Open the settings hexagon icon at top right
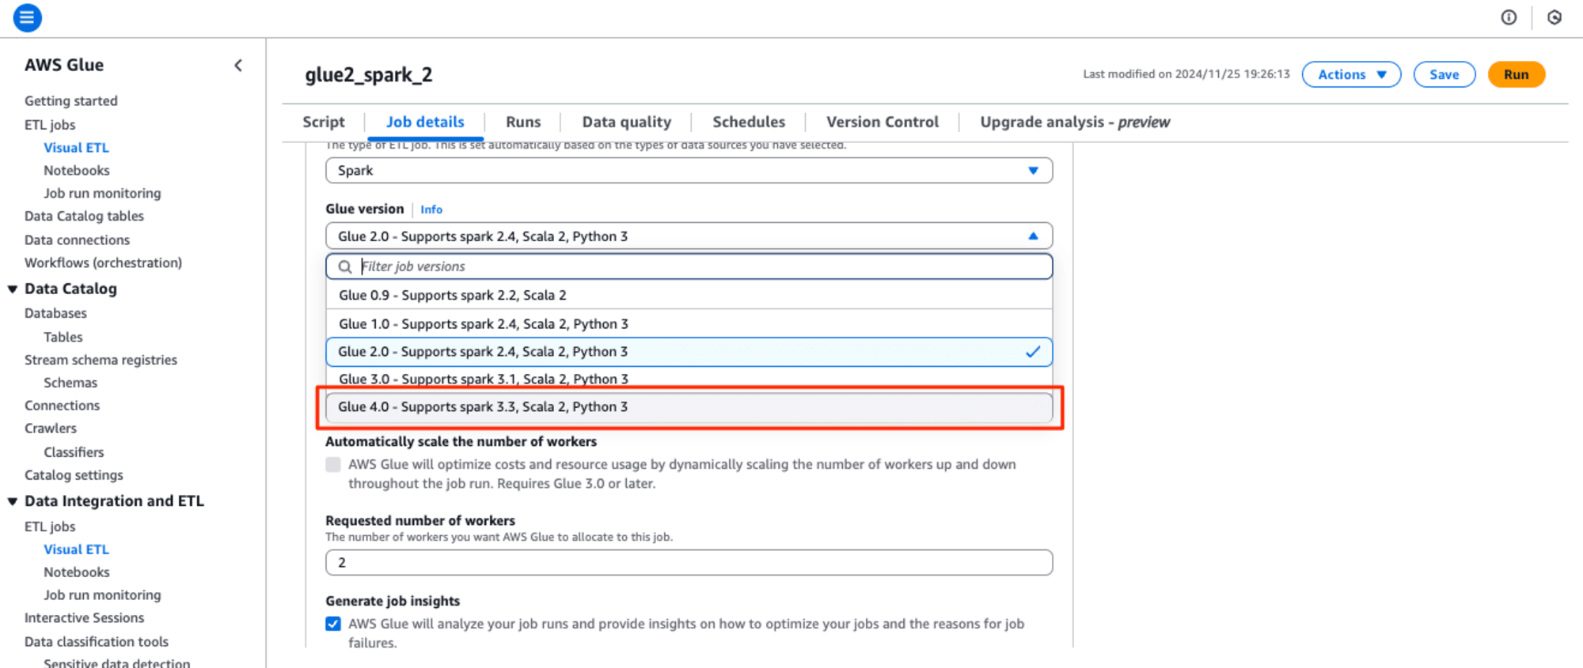This screenshot has width=1583, height=668. pyautogui.click(x=1555, y=17)
